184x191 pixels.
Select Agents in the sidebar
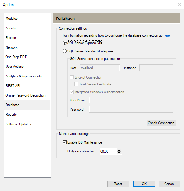(x=10, y=28)
